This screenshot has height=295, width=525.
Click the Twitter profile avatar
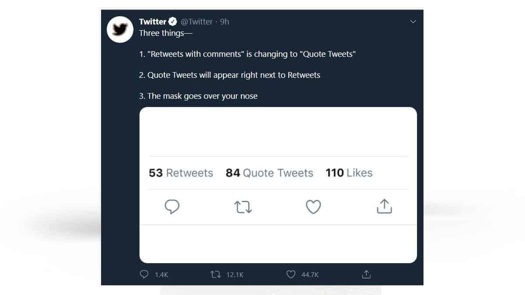pyautogui.click(x=120, y=29)
